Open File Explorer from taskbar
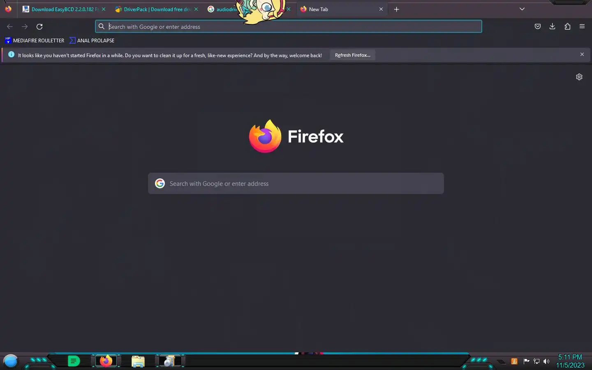This screenshot has height=370, width=592. pyautogui.click(x=138, y=361)
